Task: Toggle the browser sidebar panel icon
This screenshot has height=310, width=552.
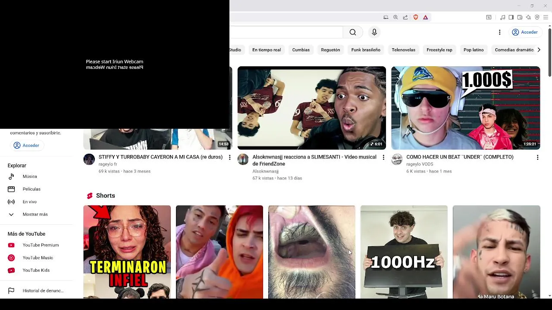Action: coord(511,17)
